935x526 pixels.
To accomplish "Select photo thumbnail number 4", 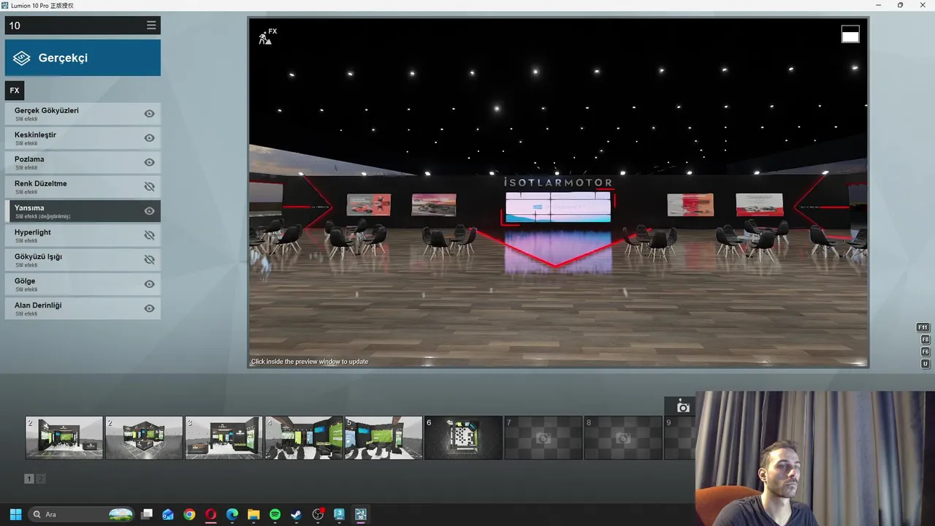I will click(304, 438).
